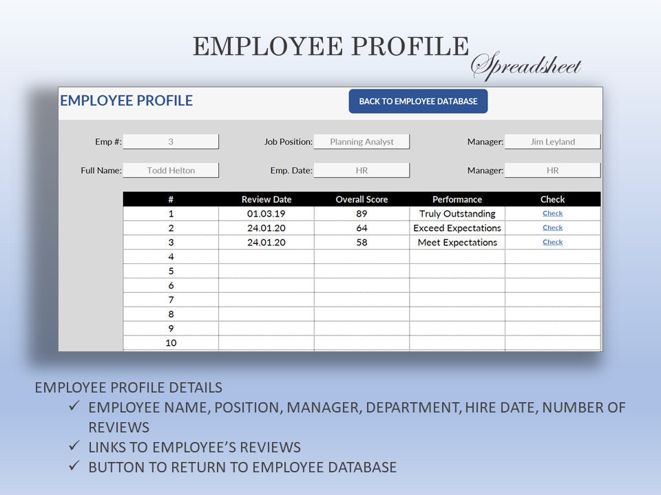The height and width of the screenshot is (495, 661).
Task: Click the second Manager field showing HR
Action: (x=553, y=170)
